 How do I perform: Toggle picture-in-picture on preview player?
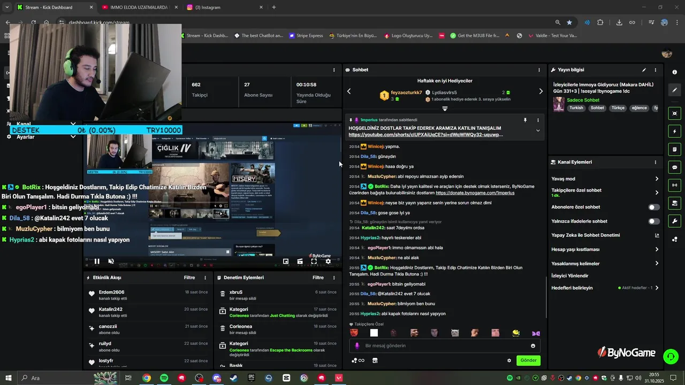click(286, 261)
